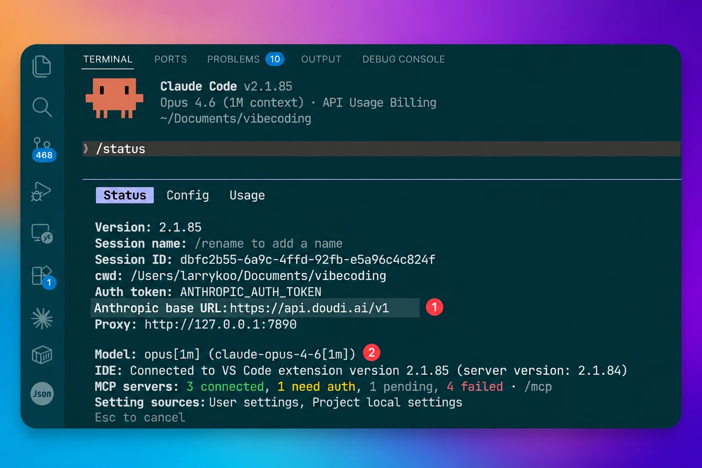Click the Claude Code pixel mascot logo
Viewport: 702px width, 468px height.
pos(114,98)
